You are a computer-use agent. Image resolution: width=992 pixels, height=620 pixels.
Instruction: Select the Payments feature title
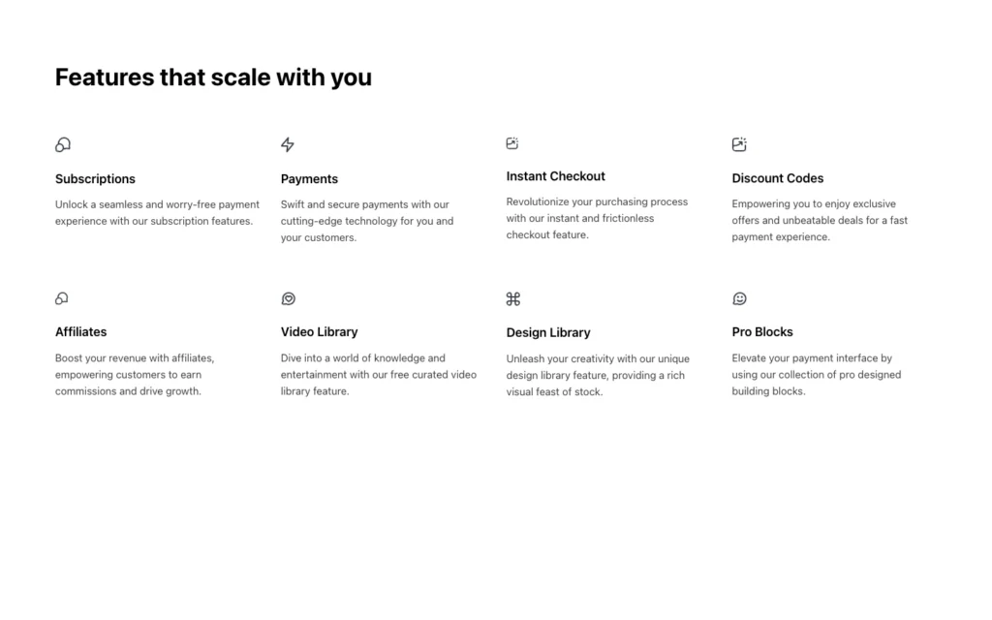click(309, 179)
